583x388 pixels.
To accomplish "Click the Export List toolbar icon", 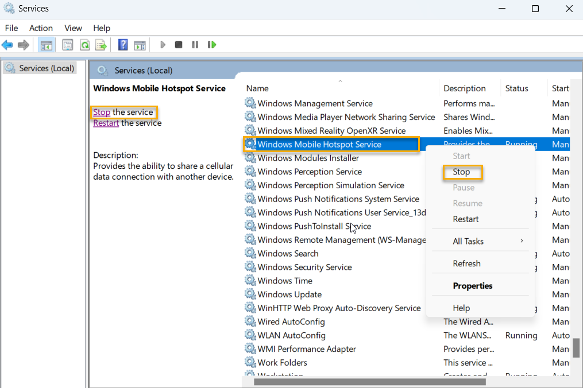I will [x=101, y=44].
